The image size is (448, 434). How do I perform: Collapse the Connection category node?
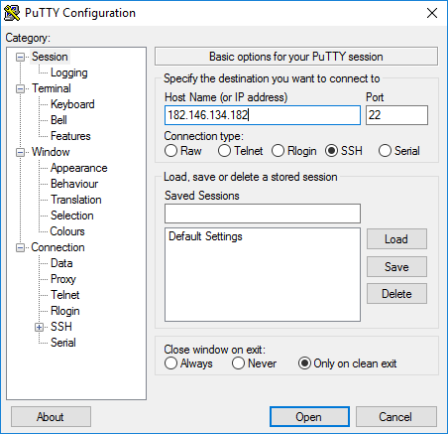[x=21, y=248]
